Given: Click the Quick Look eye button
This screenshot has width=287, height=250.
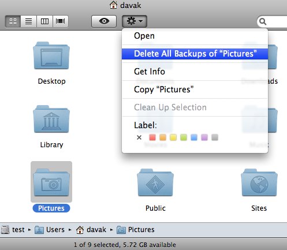Looking at the screenshot, I should [104, 21].
